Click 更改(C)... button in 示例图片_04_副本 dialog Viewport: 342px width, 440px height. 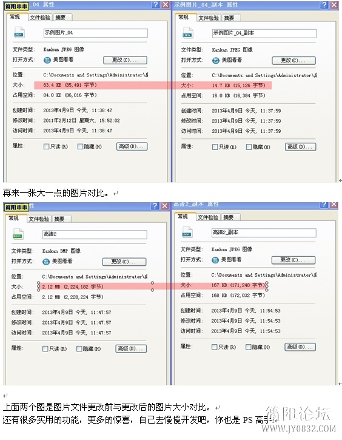click(293, 61)
